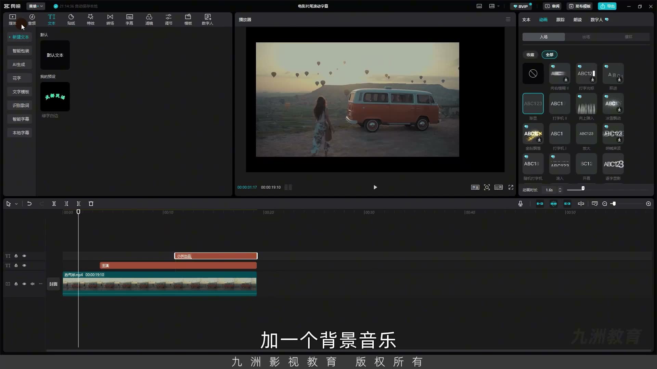Switch to the 朗读 read-aloud tab

click(x=578, y=19)
